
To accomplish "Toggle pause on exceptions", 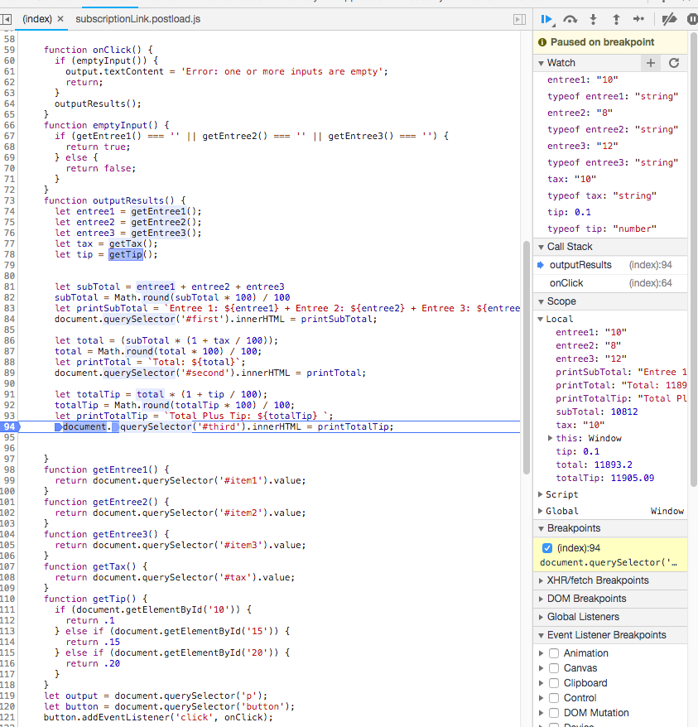I will point(691,18).
